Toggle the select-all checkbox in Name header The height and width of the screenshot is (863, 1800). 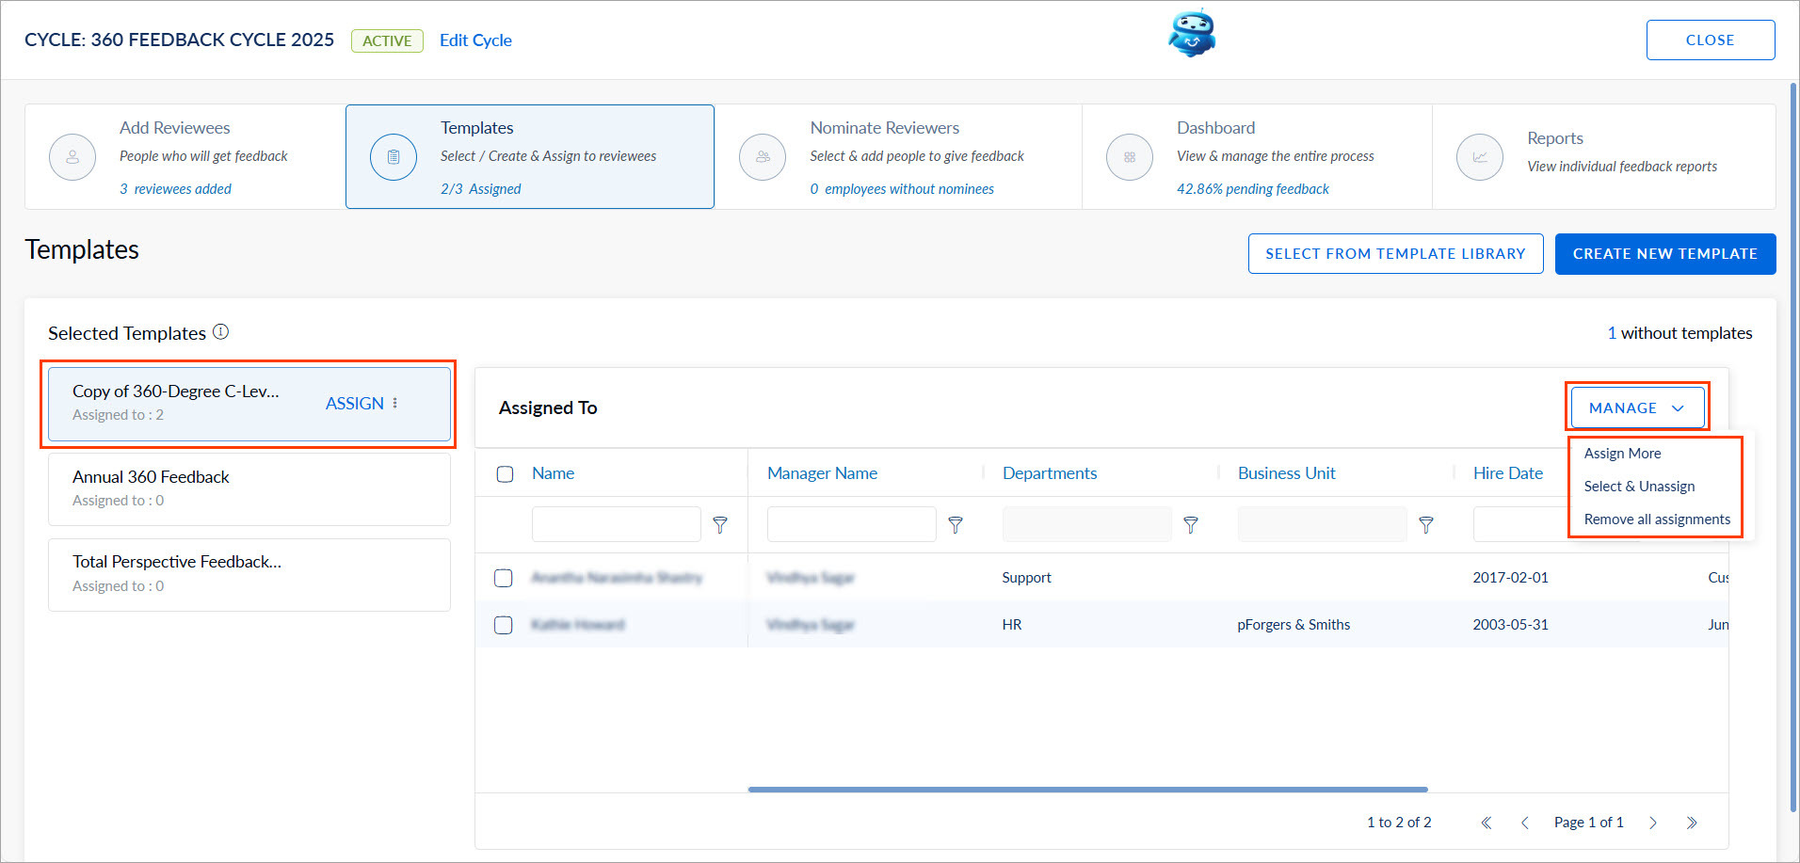[x=506, y=474]
